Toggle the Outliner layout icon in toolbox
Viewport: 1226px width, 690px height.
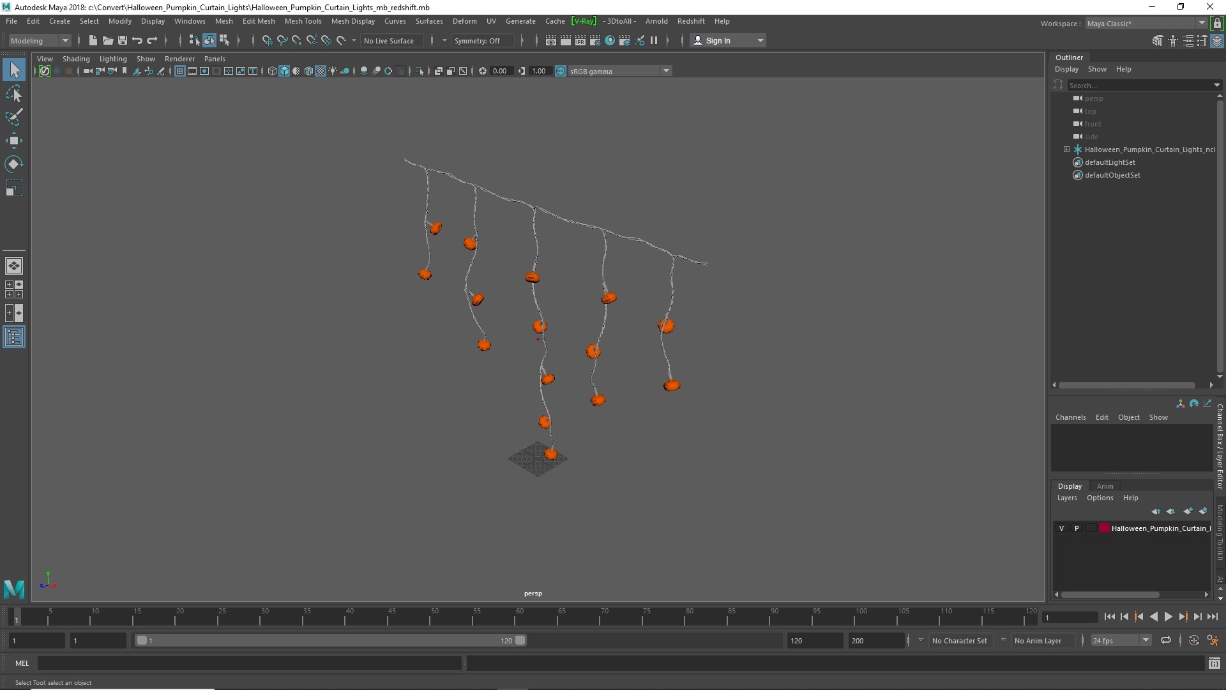coord(14,337)
